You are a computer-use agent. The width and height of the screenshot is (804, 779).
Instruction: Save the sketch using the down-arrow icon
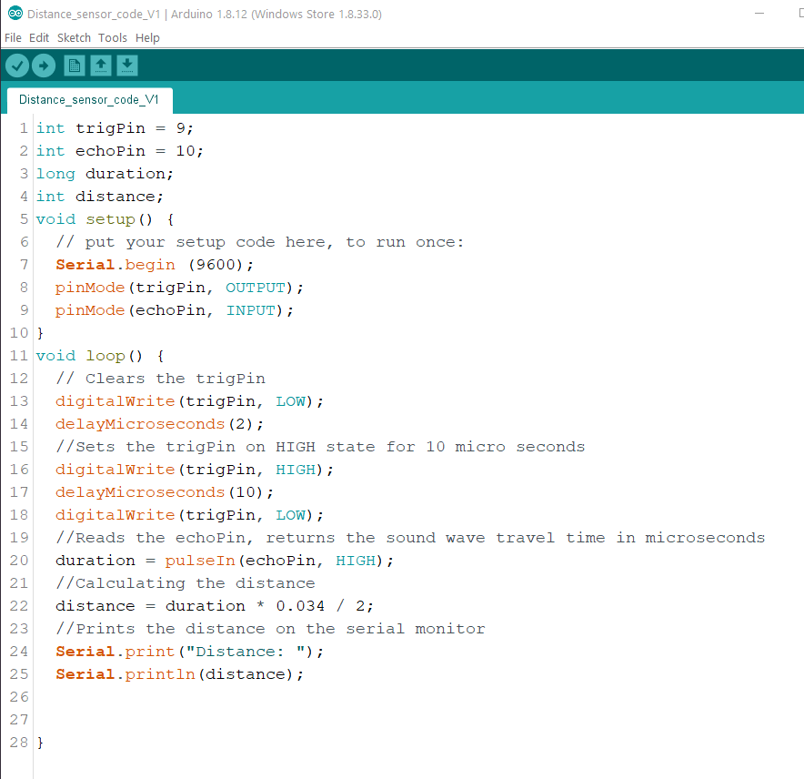127,66
